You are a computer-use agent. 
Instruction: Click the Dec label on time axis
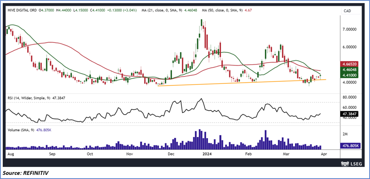(x=171, y=154)
